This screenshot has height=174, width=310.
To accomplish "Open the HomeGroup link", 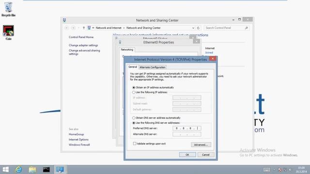I will [x=77, y=134].
